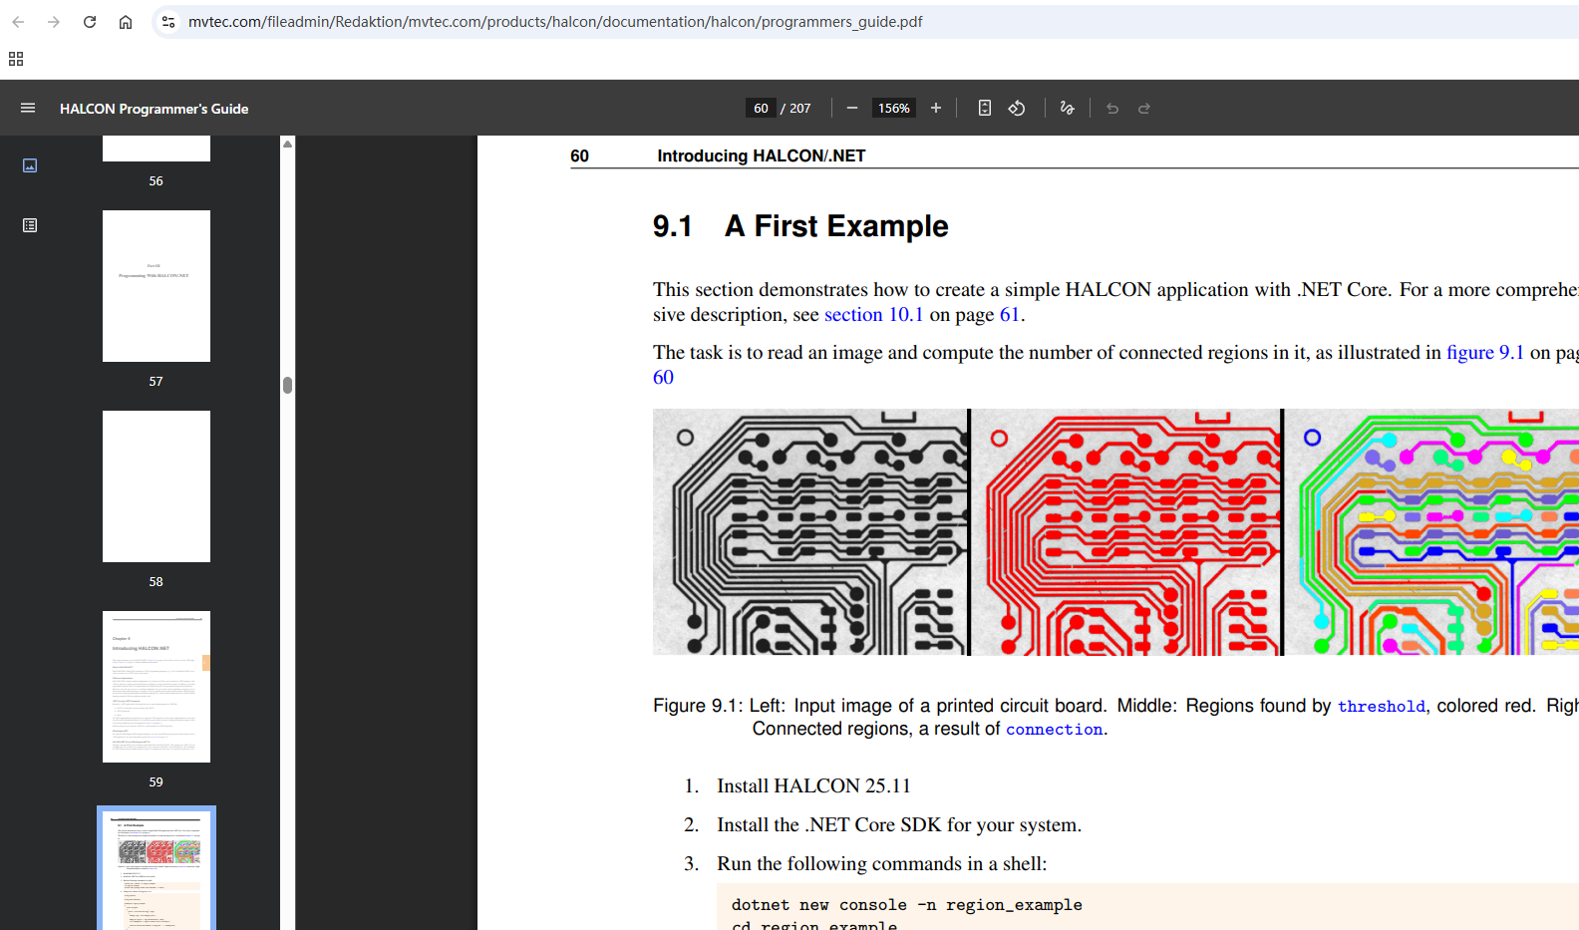
Task: Undo the last annotation
Action: click(x=1112, y=108)
